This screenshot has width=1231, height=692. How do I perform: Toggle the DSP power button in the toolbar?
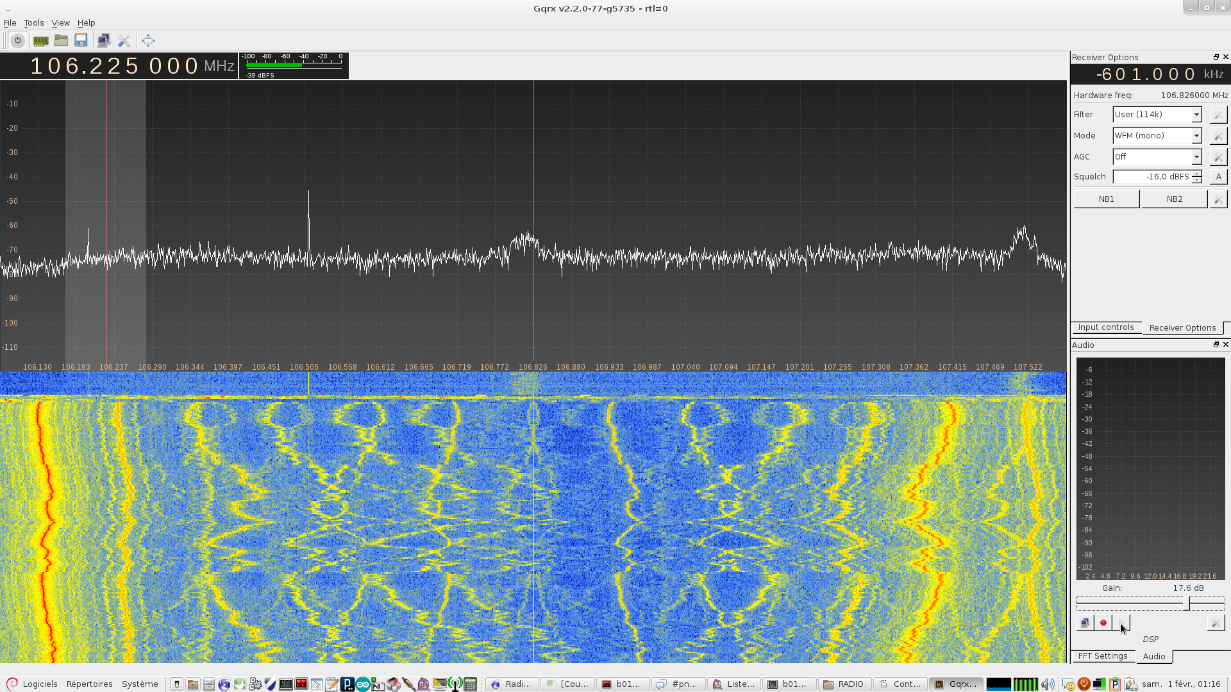[x=18, y=40]
